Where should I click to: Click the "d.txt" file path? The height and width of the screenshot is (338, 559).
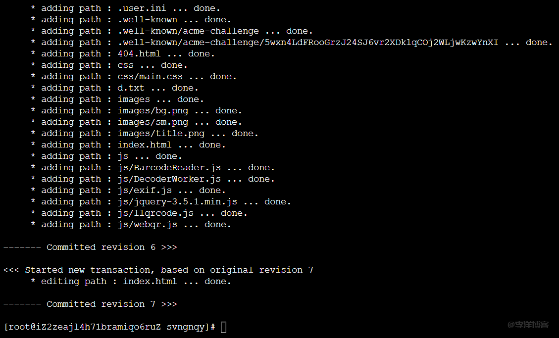(131, 88)
